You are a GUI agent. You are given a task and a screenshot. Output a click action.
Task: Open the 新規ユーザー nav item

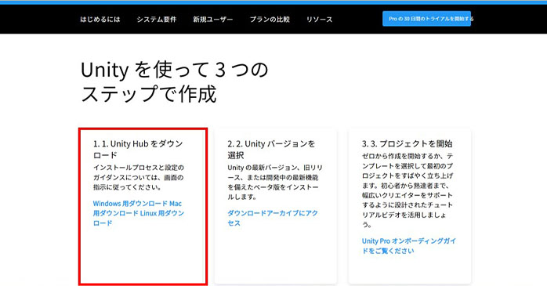[x=213, y=20]
